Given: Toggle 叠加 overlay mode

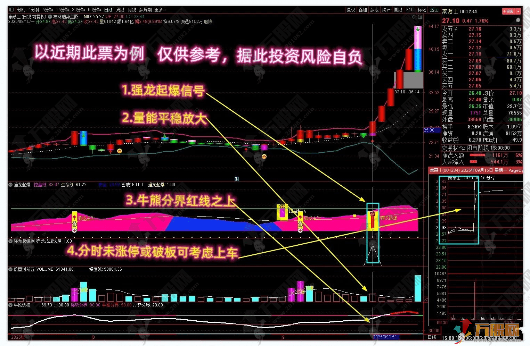Looking at the screenshot, I should click(362, 10).
